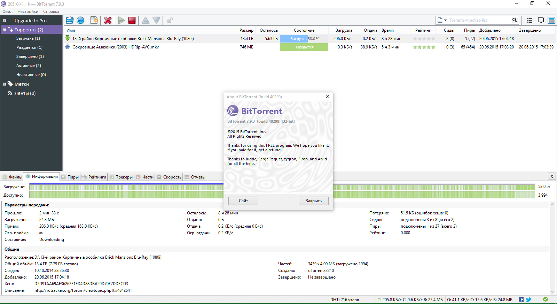Click the rutracker.org description URL

(x=83, y=290)
